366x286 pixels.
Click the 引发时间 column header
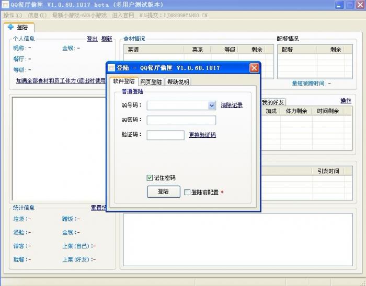click(x=328, y=171)
